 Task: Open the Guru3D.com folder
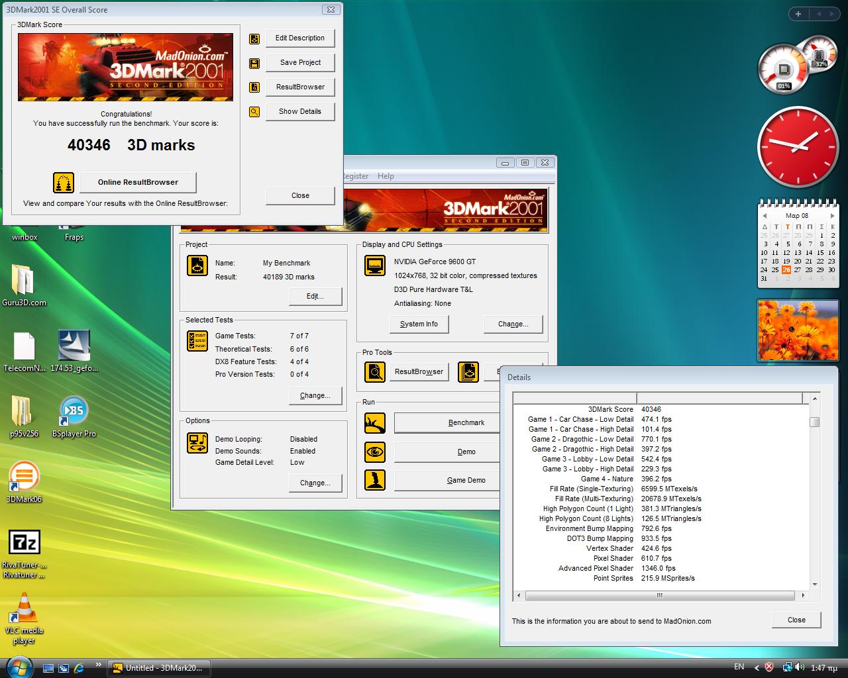tap(24, 286)
